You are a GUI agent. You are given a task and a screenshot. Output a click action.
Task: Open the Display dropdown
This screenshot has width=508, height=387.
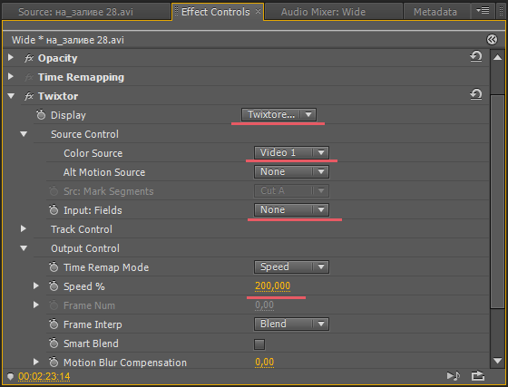click(278, 114)
